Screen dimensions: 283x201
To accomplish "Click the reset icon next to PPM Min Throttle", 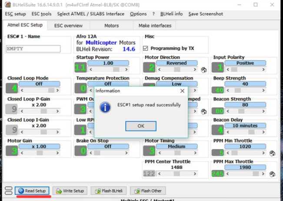I will click(273, 153).
